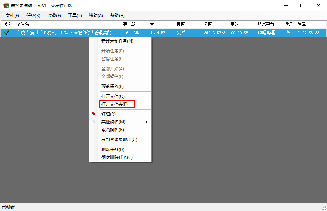
Task: Click 取消旗帜(B) menu entry
Action: coord(112,130)
